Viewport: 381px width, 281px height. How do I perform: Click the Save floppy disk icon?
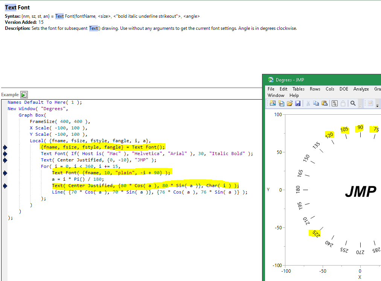tap(297, 103)
